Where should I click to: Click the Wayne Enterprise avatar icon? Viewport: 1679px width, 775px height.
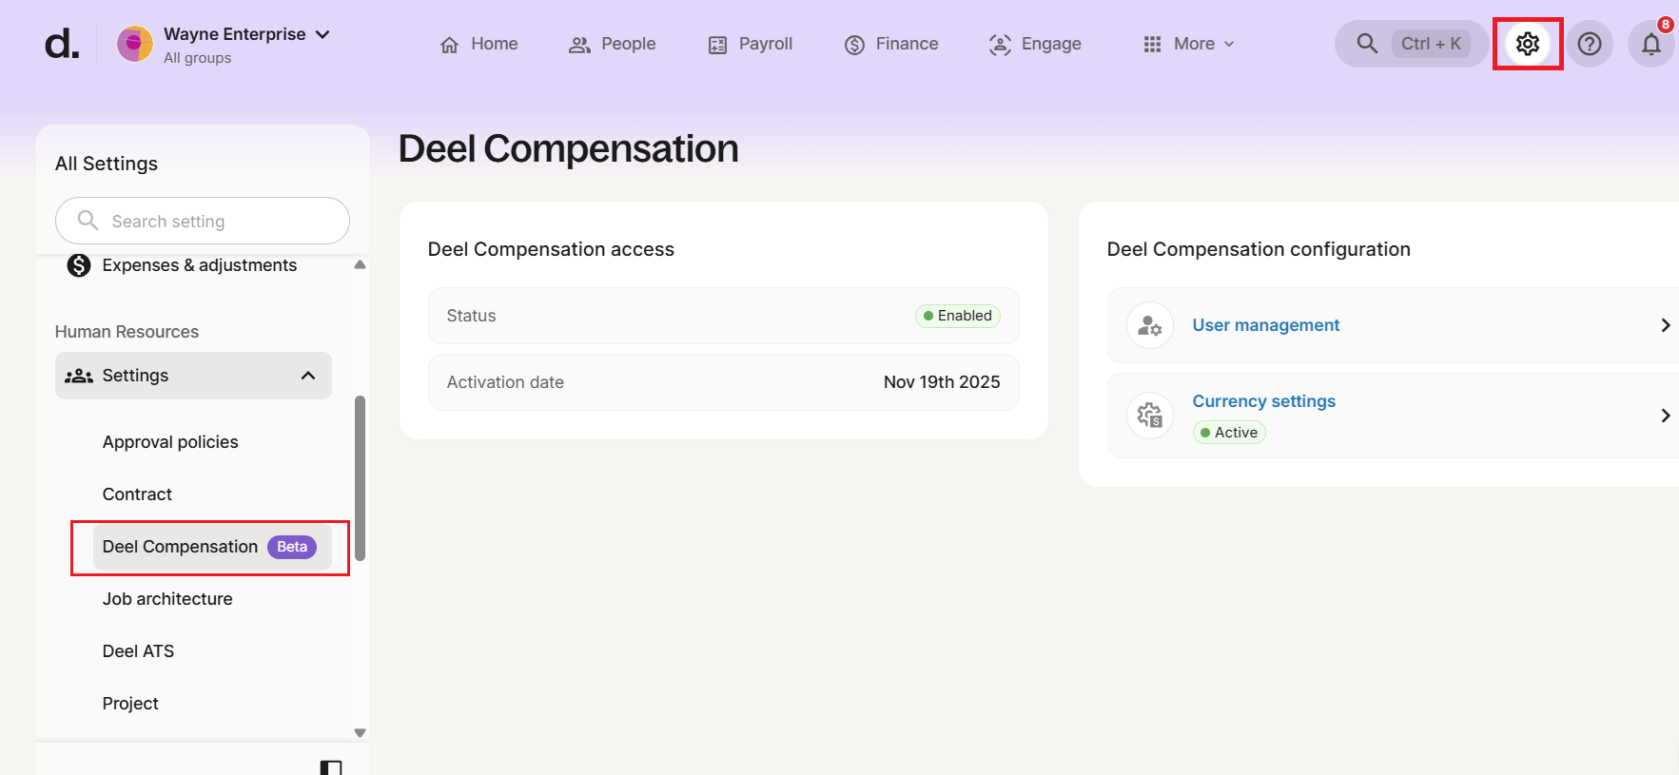coord(135,44)
